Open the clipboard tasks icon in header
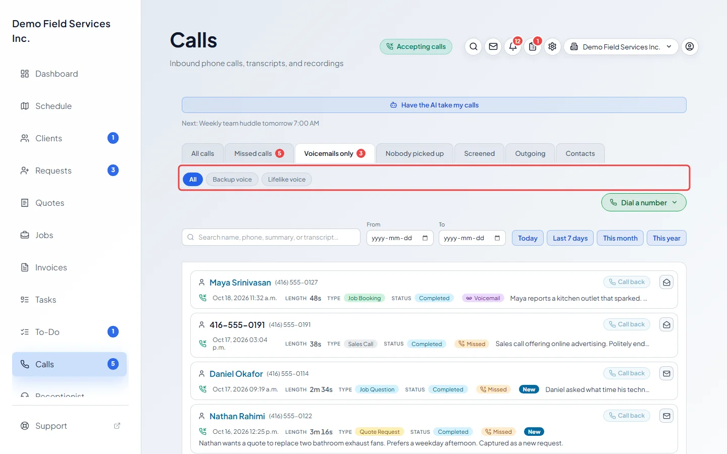This screenshot has height=454, width=727. click(x=533, y=46)
